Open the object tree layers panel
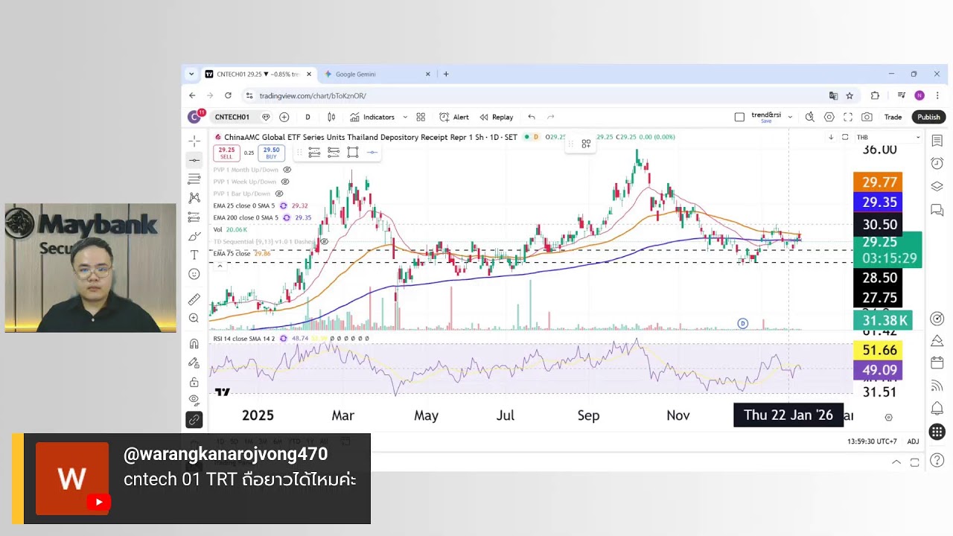 point(937,186)
